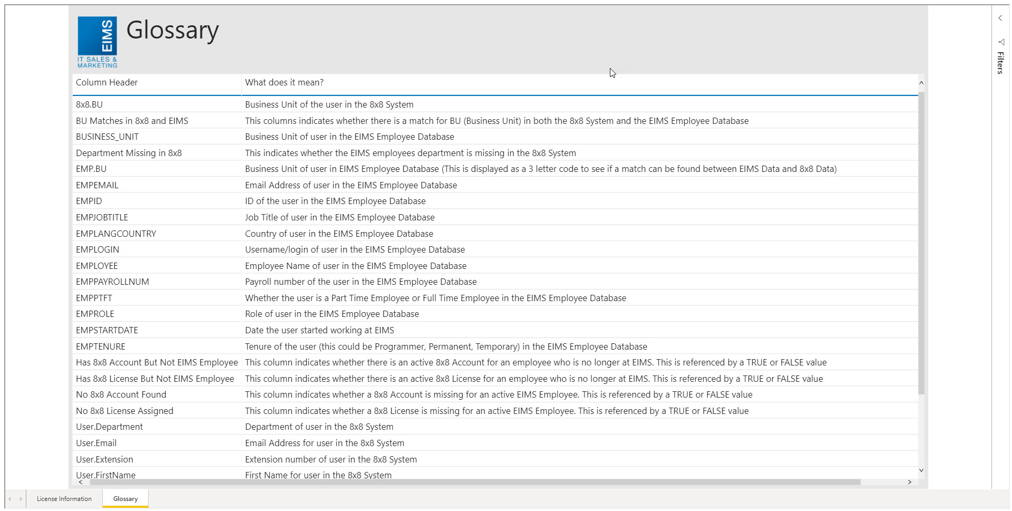
Task: Select the 8x8.BU row
Action: click(495, 104)
